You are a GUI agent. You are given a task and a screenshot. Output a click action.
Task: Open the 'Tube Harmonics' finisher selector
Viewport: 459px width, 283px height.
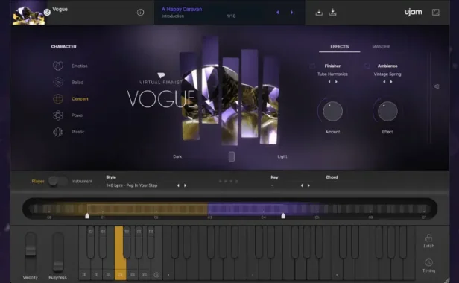pyautogui.click(x=332, y=74)
